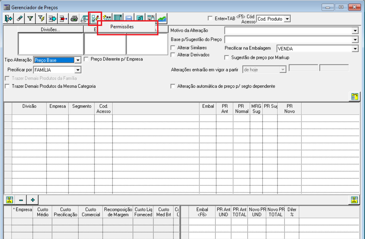Click the checklist with pencil permissions icon
365x239 pixels.
(95, 18)
